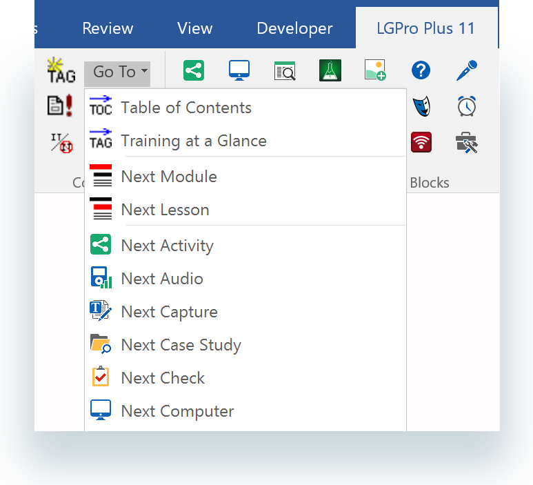The image size is (533, 485).
Task: Click the Blocks group label
Action: tap(430, 183)
